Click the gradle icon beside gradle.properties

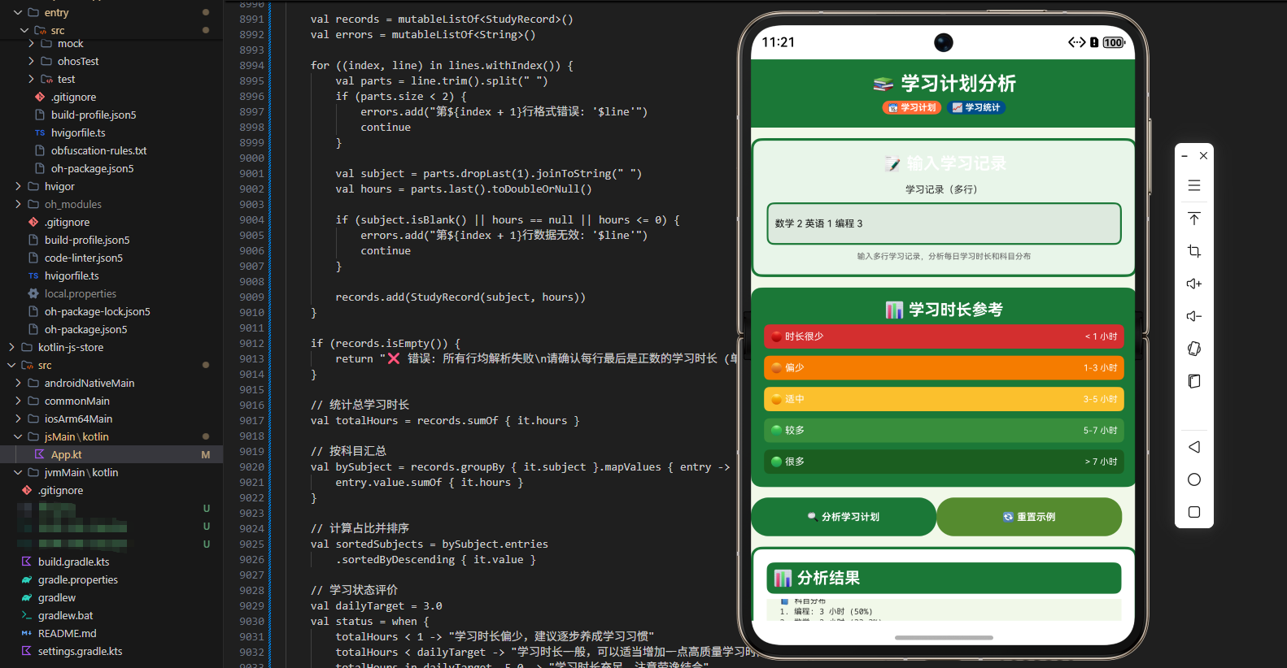[26, 579]
